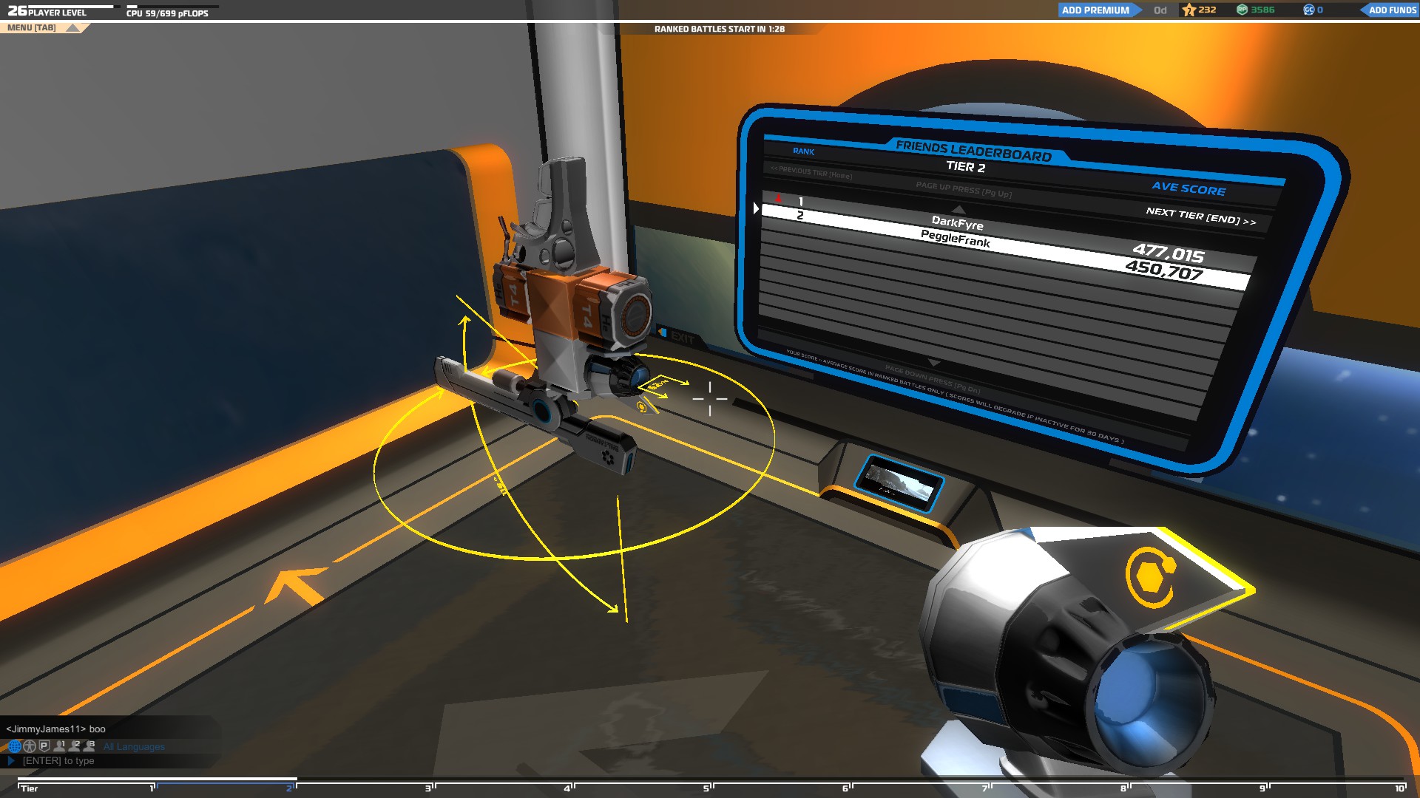The image size is (1420, 798).
Task: Select the global chat globe icon
Action: point(14,746)
